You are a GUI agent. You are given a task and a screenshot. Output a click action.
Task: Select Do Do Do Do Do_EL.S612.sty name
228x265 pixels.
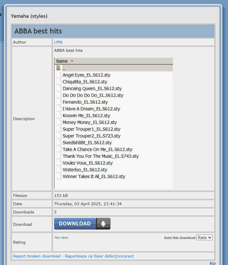point(93,95)
